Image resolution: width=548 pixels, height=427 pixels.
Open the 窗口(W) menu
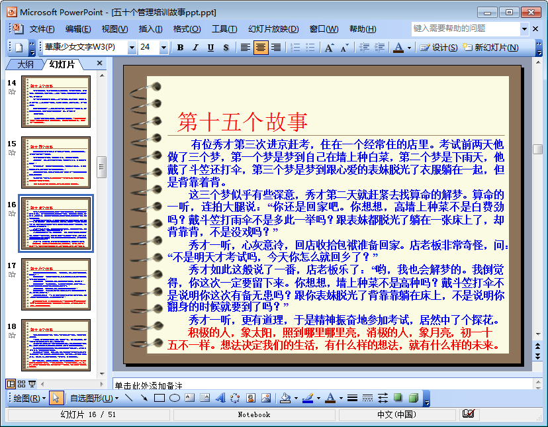pyautogui.click(x=324, y=29)
